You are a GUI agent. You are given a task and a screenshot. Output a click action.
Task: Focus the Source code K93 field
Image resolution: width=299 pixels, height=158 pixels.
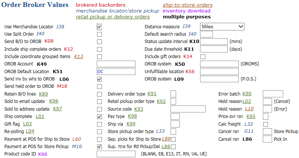[x=188, y=109]
